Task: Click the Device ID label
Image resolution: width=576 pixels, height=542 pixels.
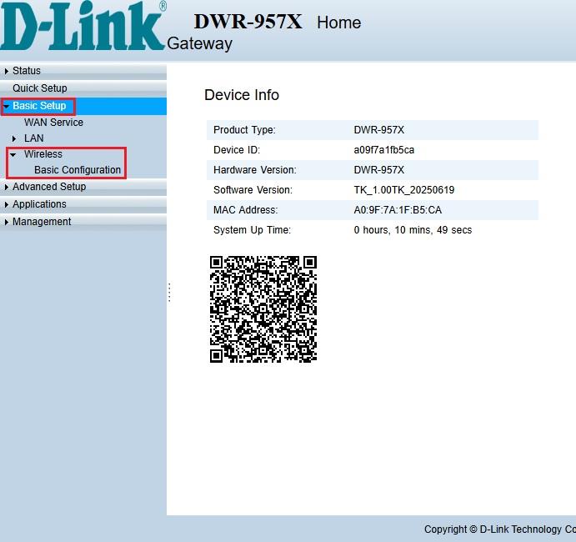Action: (x=237, y=150)
